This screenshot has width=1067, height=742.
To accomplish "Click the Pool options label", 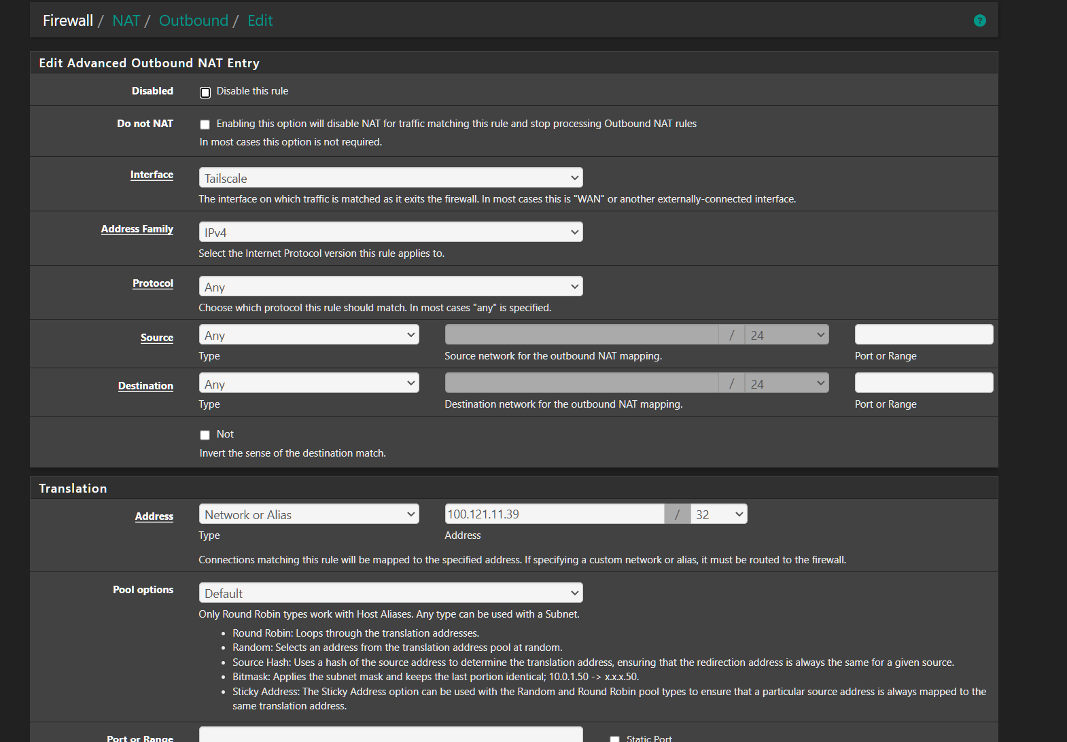I will coord(143,590).
